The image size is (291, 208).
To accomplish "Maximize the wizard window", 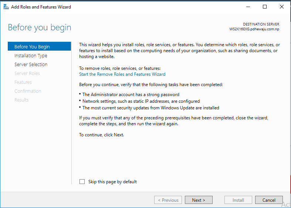I will pyautogui.click(x=265, y=7).
